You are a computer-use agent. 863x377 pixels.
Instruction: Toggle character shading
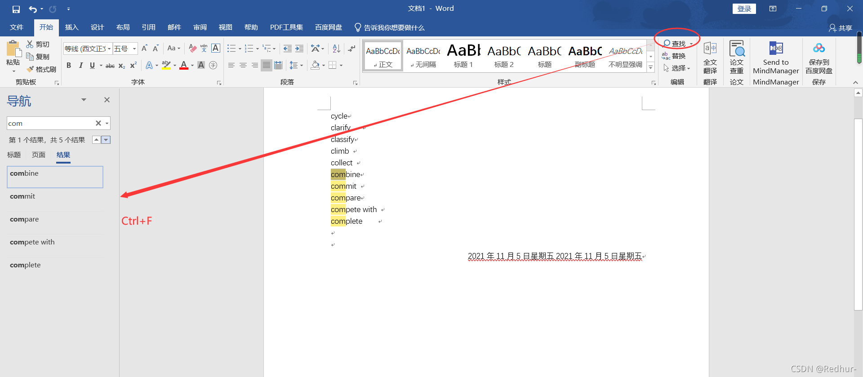click(x=201, y=65)
